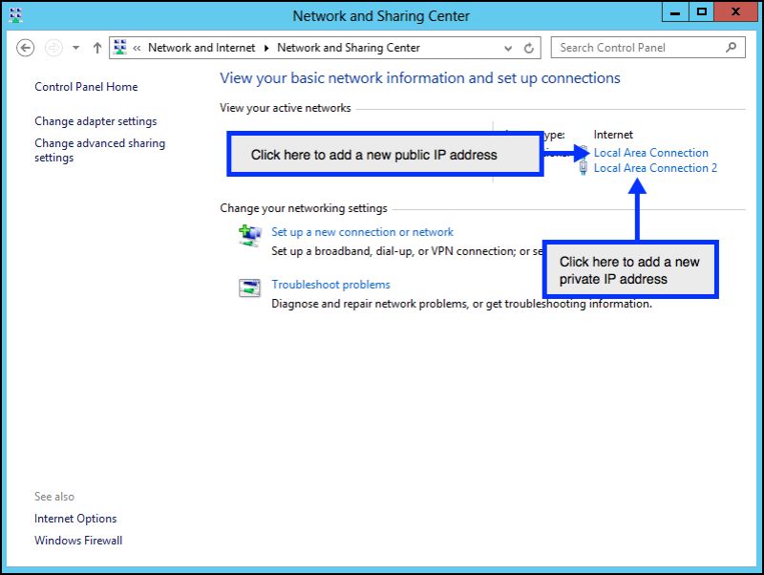The height and width of the screenshot is (575, 764).
Task: Click the search magnifier icon
Action: [x=729, y=47]
